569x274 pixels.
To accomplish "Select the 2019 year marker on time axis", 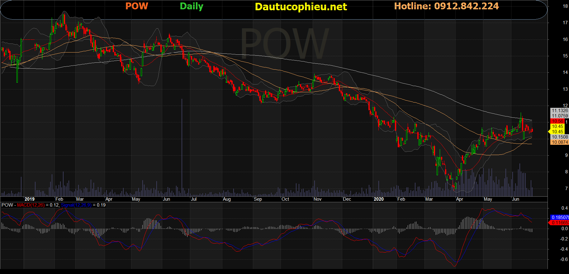I will pyautogui.click(x=30, y=199).
